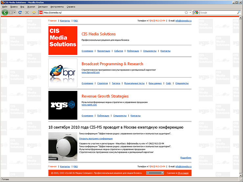Click the green Back navigation button

tap(5, 12)
